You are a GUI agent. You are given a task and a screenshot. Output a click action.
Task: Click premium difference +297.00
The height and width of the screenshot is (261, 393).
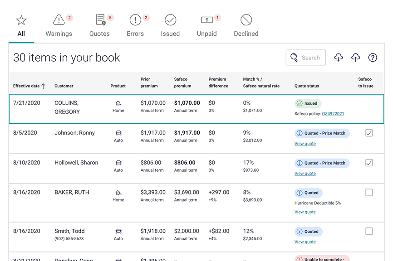click(x=219, y=193)
